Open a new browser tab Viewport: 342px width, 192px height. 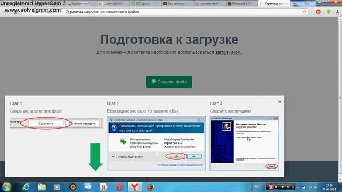tap(294, 4)
